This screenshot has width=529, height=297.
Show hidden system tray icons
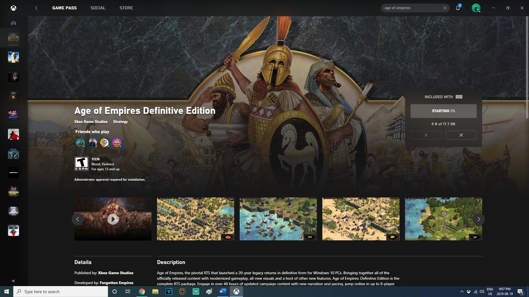coord(462,291)
